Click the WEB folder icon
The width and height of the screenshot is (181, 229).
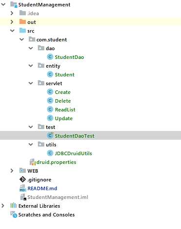tap(22, 170)
